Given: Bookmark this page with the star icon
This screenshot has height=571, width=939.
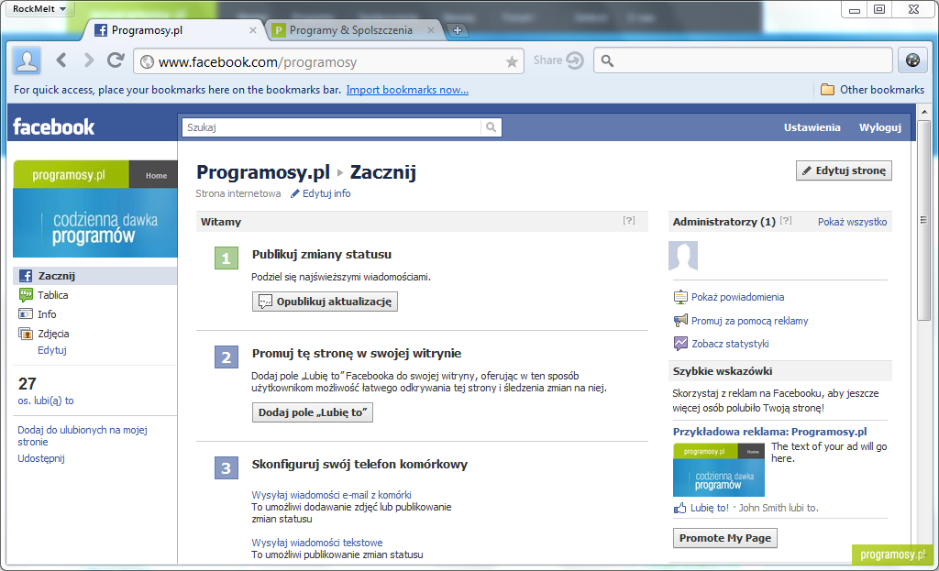Looking at the screenshot, I should pos(512,61).
